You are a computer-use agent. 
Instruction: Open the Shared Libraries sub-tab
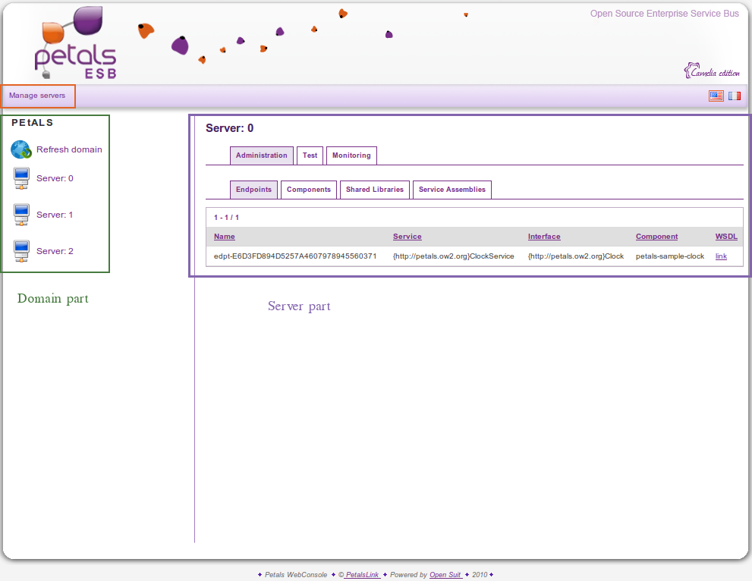tap(375, 190)
